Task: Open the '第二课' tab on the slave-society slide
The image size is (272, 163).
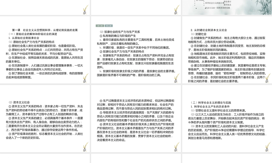Action: [x=109, y=26]
